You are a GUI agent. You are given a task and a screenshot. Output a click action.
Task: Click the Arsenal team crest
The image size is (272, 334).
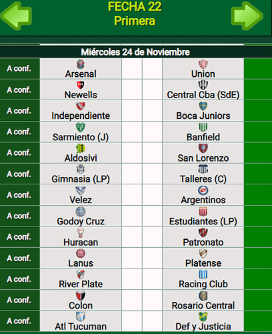coord(81,64)
